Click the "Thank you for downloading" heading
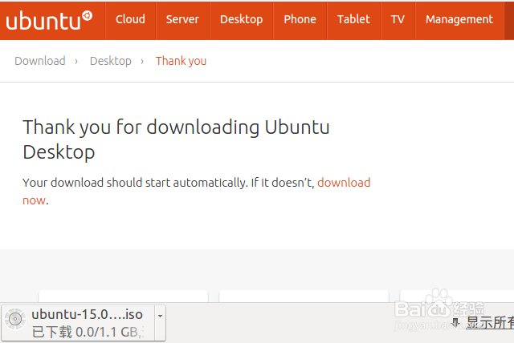The height and width of the screenshot is (343, 514). tap(176, 139)
